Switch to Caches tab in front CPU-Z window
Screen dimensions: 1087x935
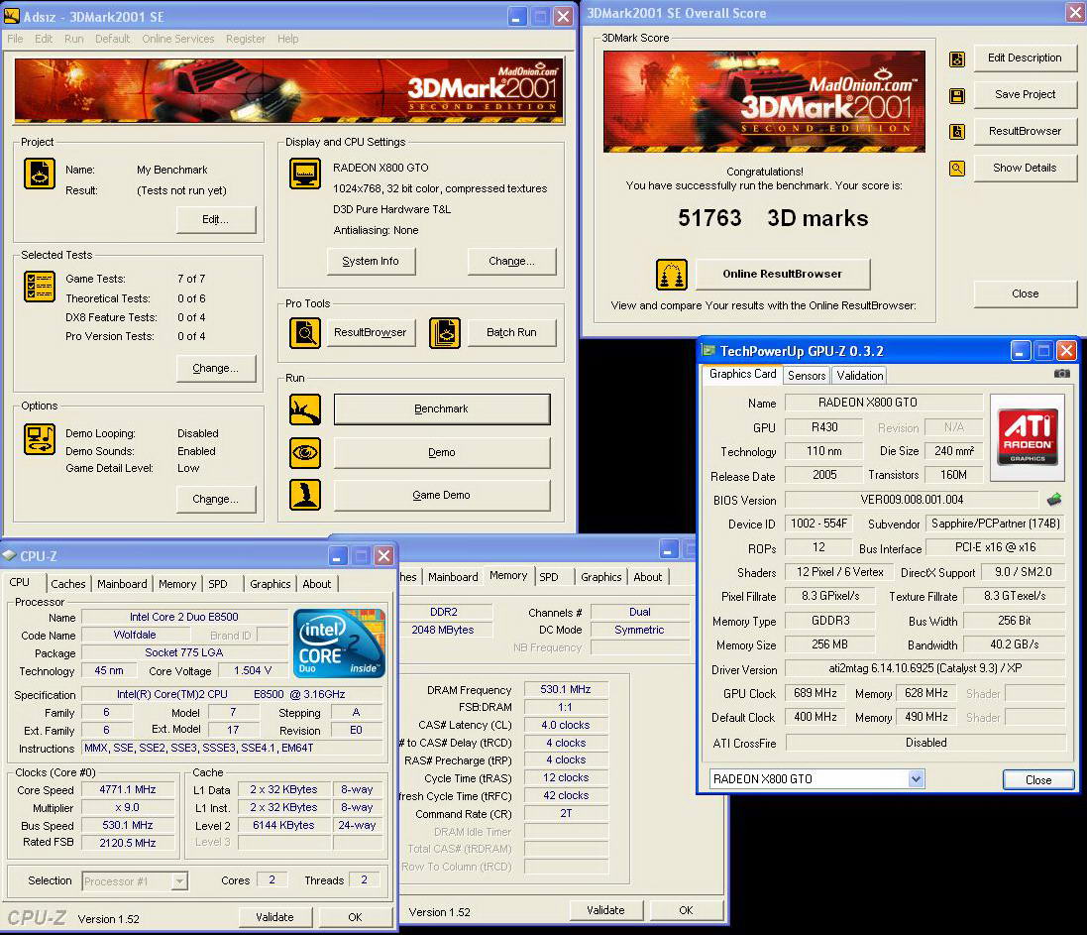pyautogui.click(x=68, y=584)
